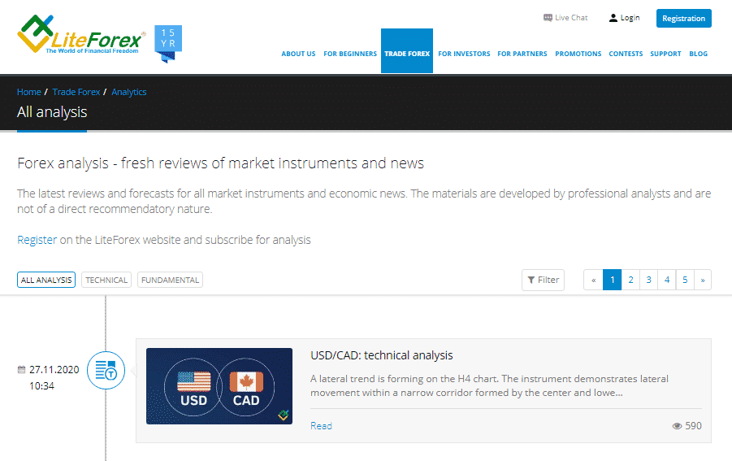Go to previous page with « arrow
Image resolution: width=732 pixels, height=461 pixels.
pos(593,280)
